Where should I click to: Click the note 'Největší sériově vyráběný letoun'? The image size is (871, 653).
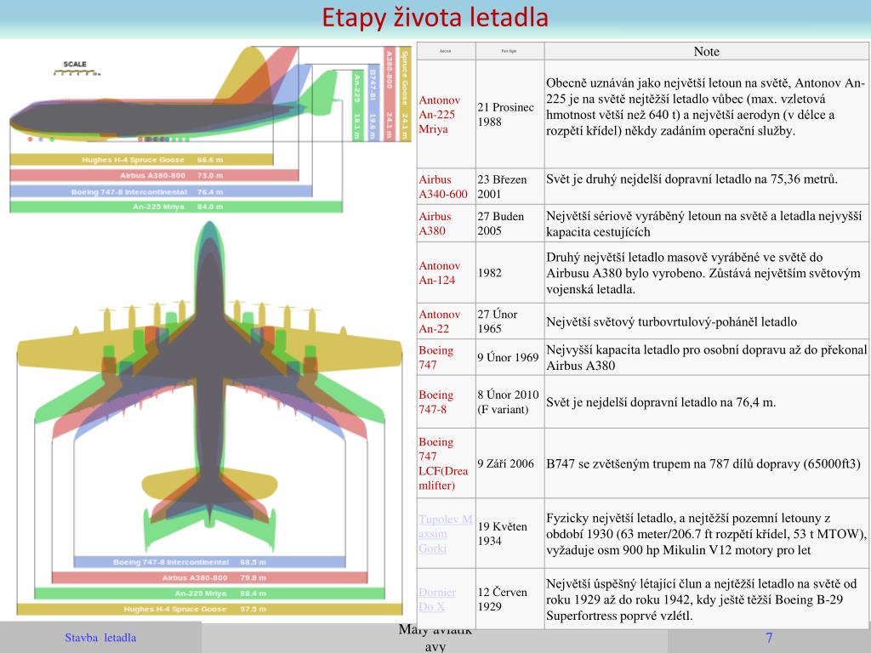point(703,224)
